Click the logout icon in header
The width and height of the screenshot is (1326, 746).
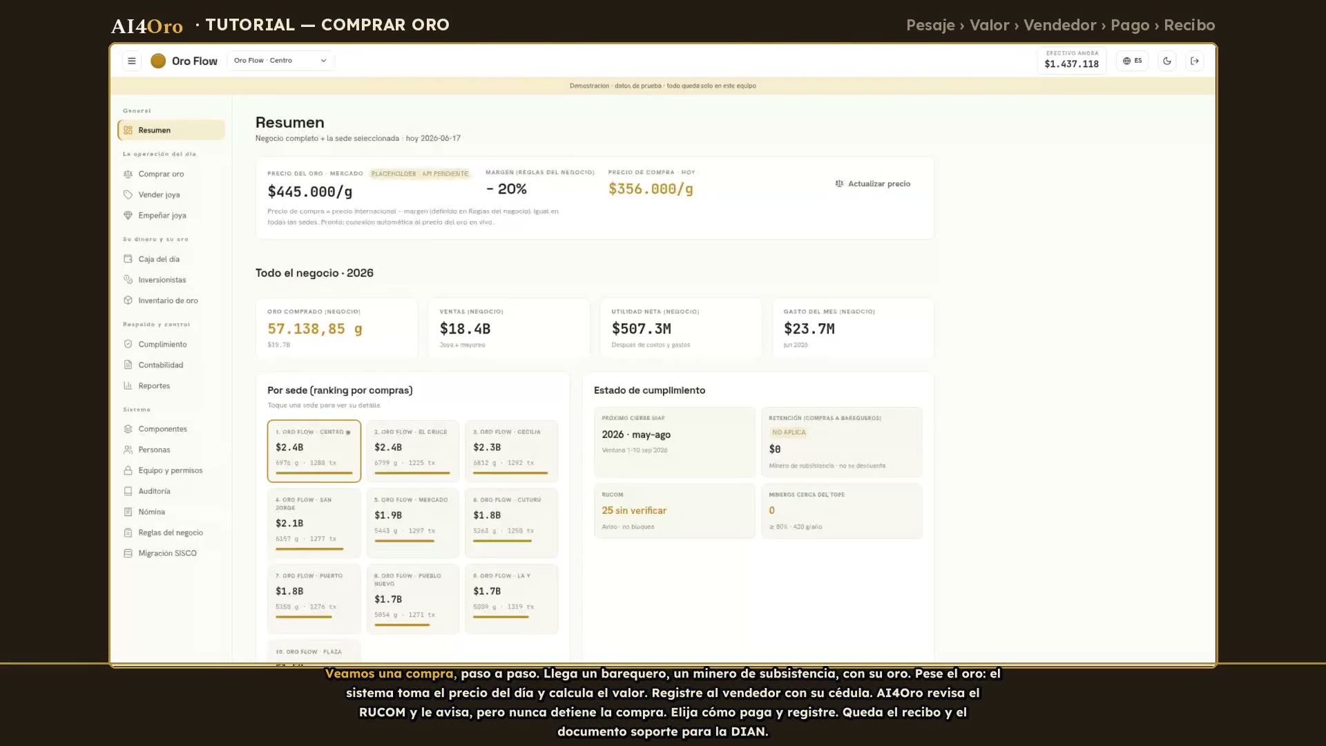click(1195, 61)
